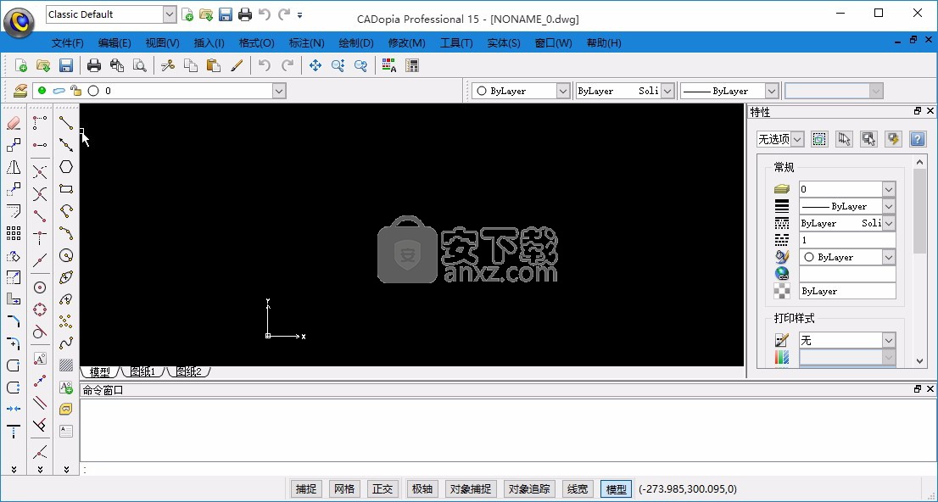Viewport: 938px width, 502px height.
Task: Open the lineweight ByLayer dropdown in toolbar
Action: click(x=772, y=91)
